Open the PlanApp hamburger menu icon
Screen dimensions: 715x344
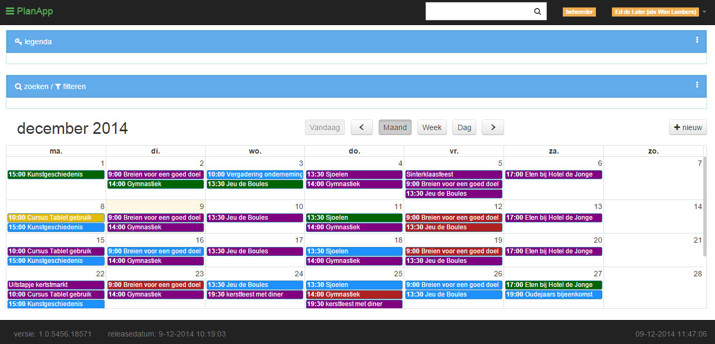tap(10, 11)
